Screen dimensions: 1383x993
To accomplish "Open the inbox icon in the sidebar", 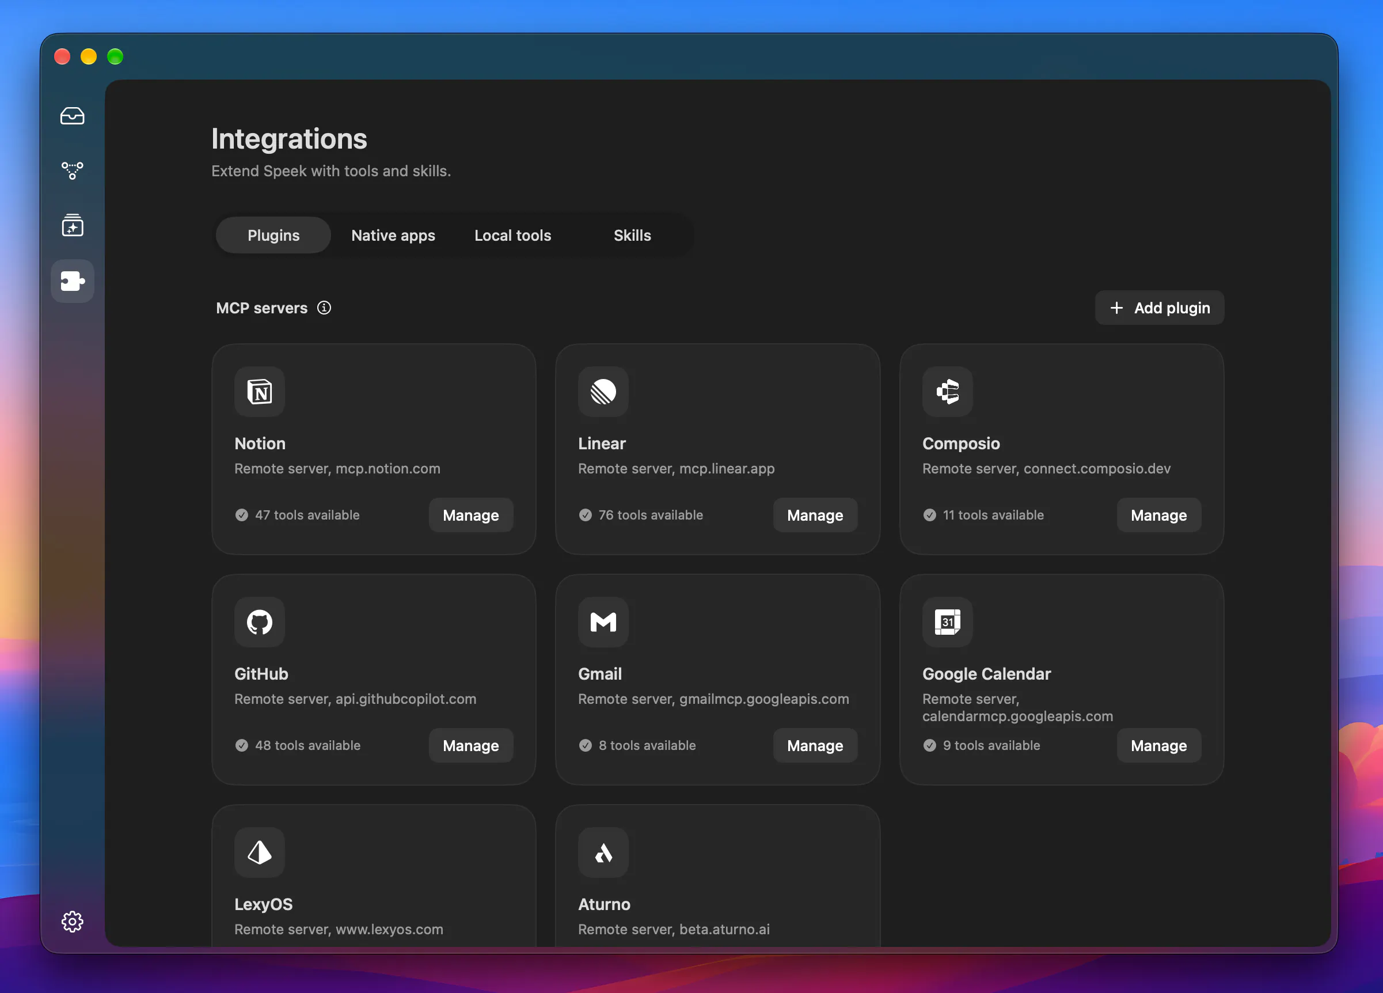I will [x=72, y=116].
